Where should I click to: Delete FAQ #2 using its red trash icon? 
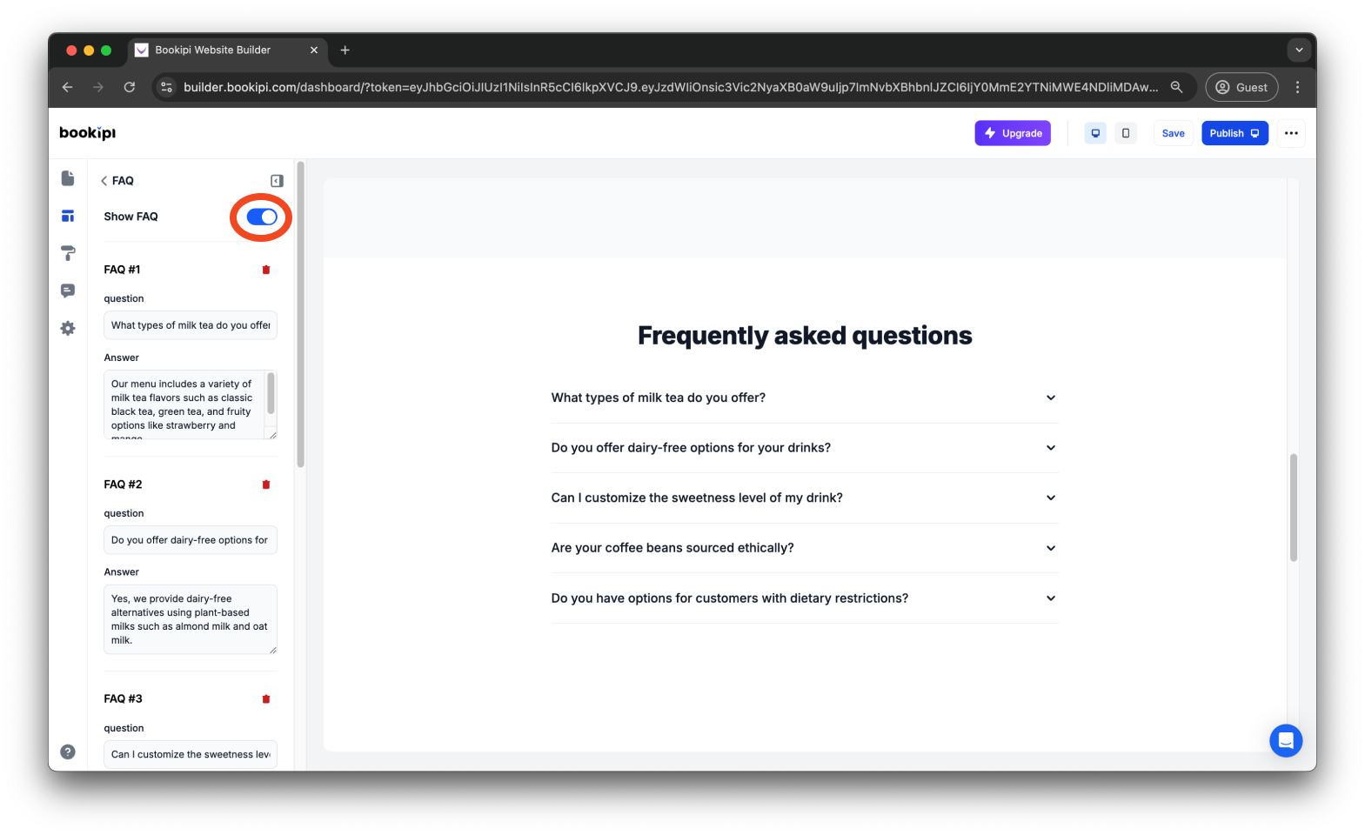pos(266,484)
